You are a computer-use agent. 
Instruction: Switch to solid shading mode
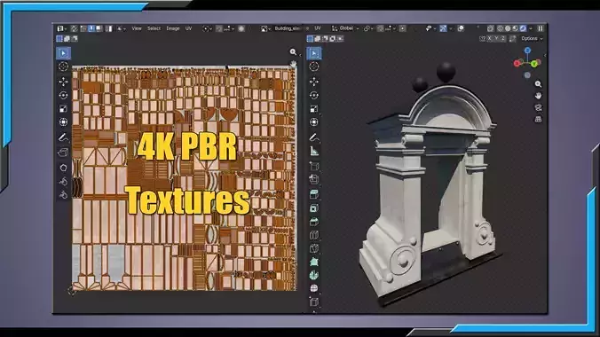pos(508,28)
